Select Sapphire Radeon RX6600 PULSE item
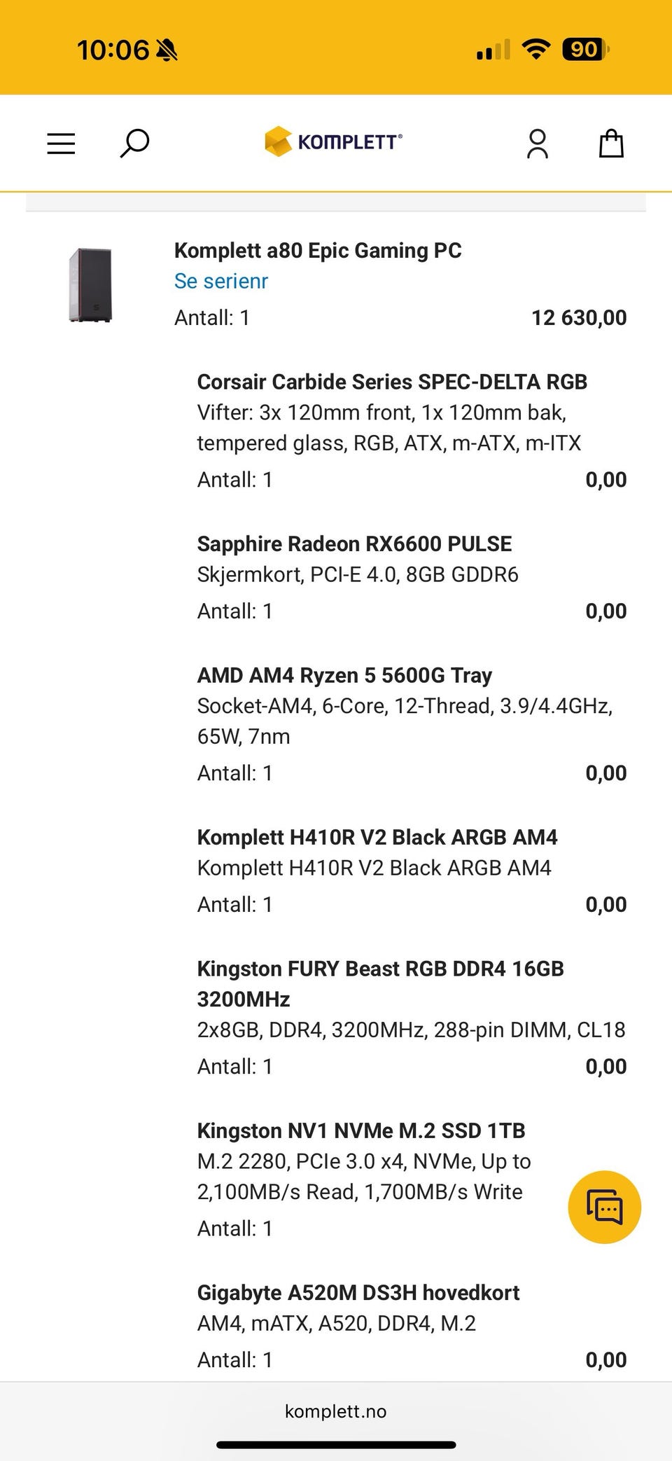The image size is (672, 1461). point(354,543)
